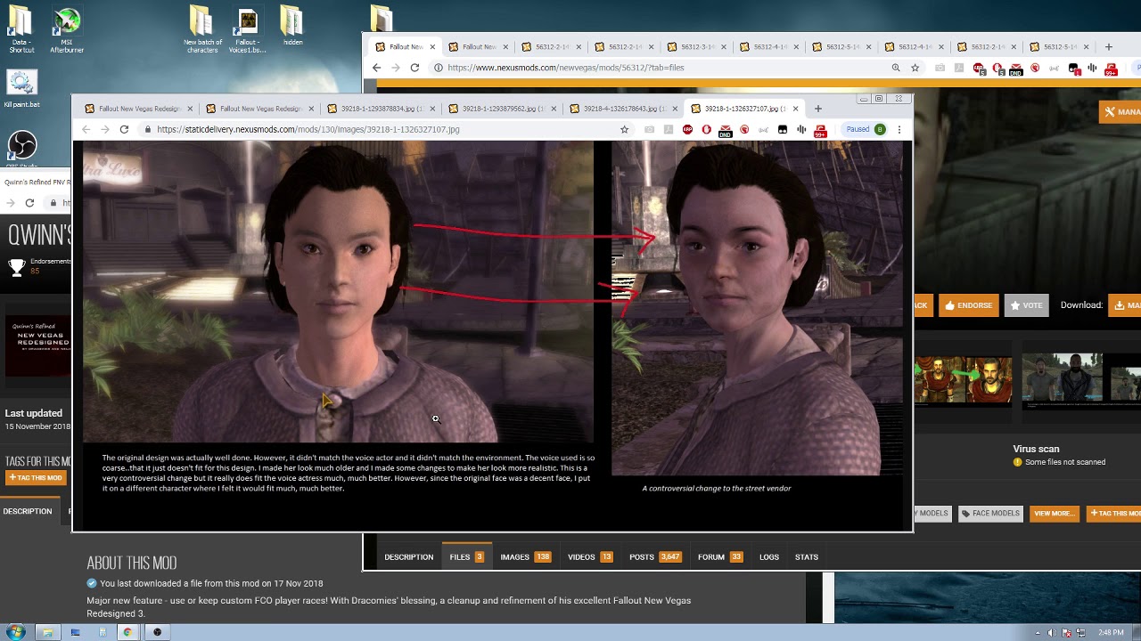Click the VOTE button
Viewport: 1141px width, 641px height.
(x=1026, y=305)
